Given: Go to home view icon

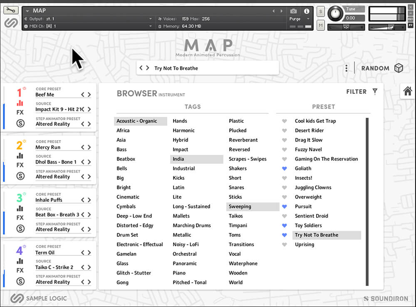Looking at the screenshot, I should click(408, 91).
